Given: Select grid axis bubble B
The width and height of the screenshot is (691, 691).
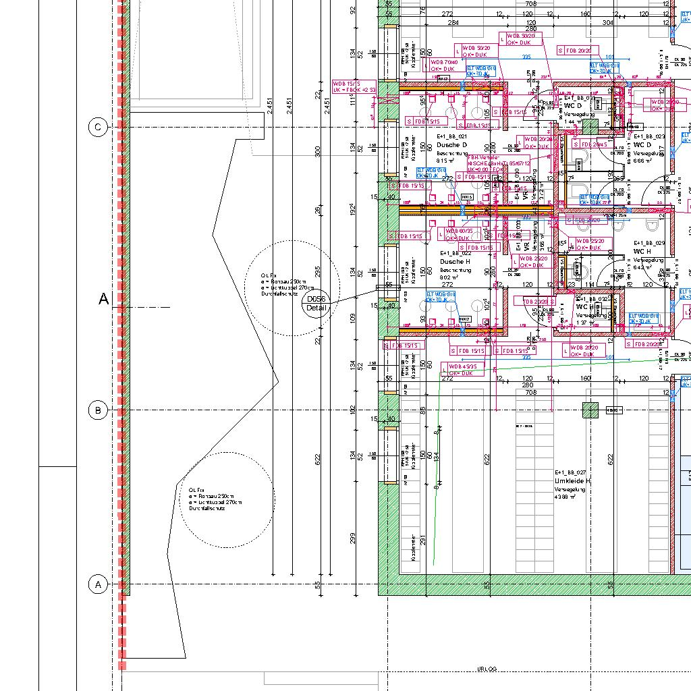Looking at the screenshot, I should click(98, 410).
